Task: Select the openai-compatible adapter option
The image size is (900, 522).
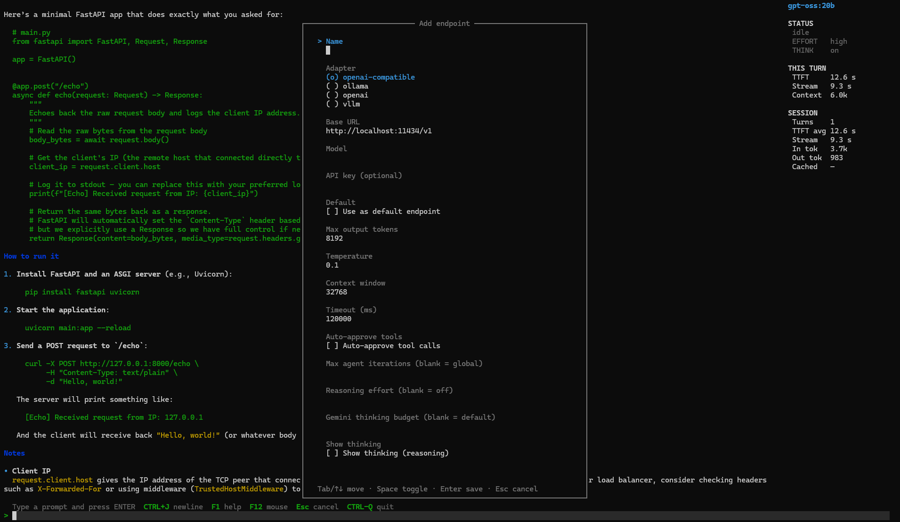Action: pyautogui.click(x=370, y=77)
